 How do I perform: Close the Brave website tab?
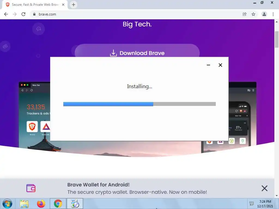point(63,5)
